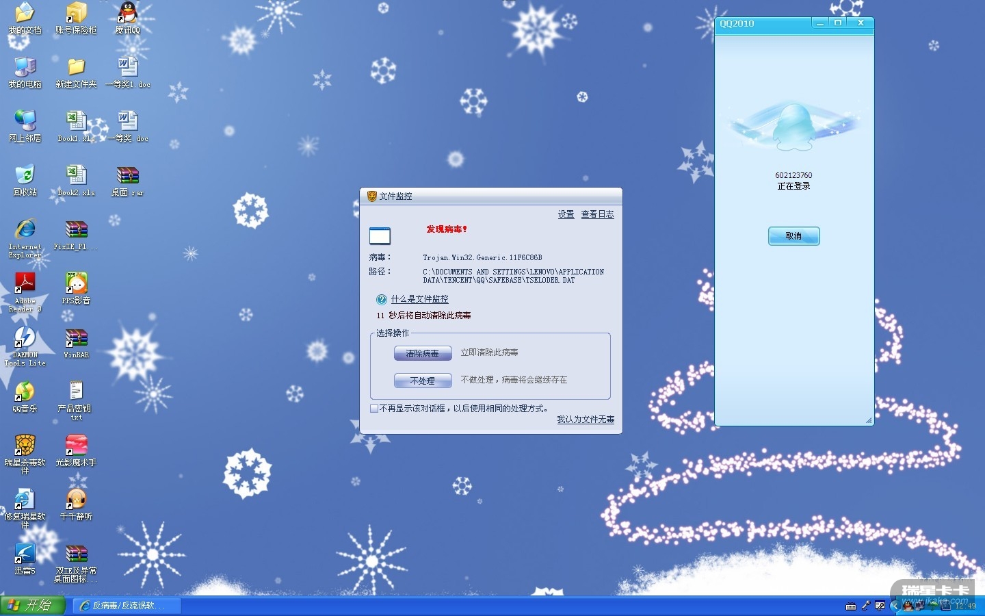Image resolution: width=985 pixels, height=616 pixels.
Task: Choose the 不处理 button
Action: click(423, 381)
